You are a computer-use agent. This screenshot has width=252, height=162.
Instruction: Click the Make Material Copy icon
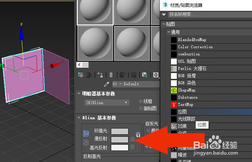pyautogui.click(x=122, y=75)
